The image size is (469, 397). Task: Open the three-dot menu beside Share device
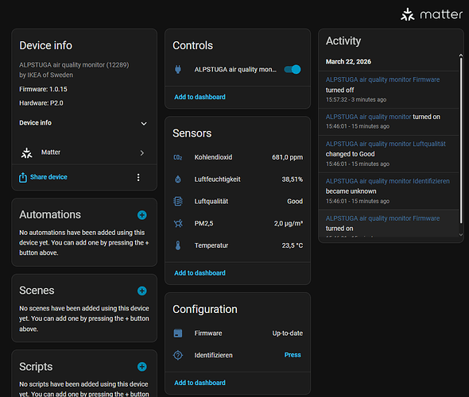coord(138,177)
